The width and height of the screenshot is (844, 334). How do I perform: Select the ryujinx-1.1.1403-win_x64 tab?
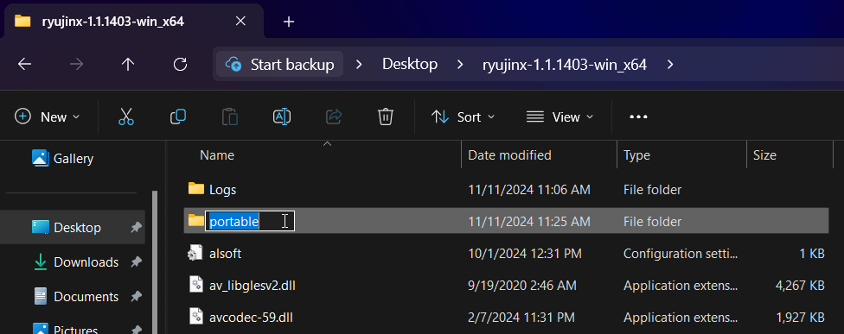pyautogui.click(x=133, y=21)
